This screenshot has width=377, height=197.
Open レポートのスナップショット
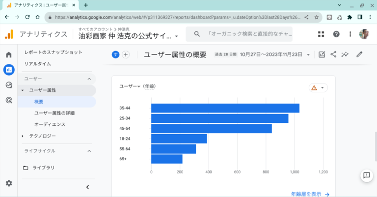[x=53, y=52]
